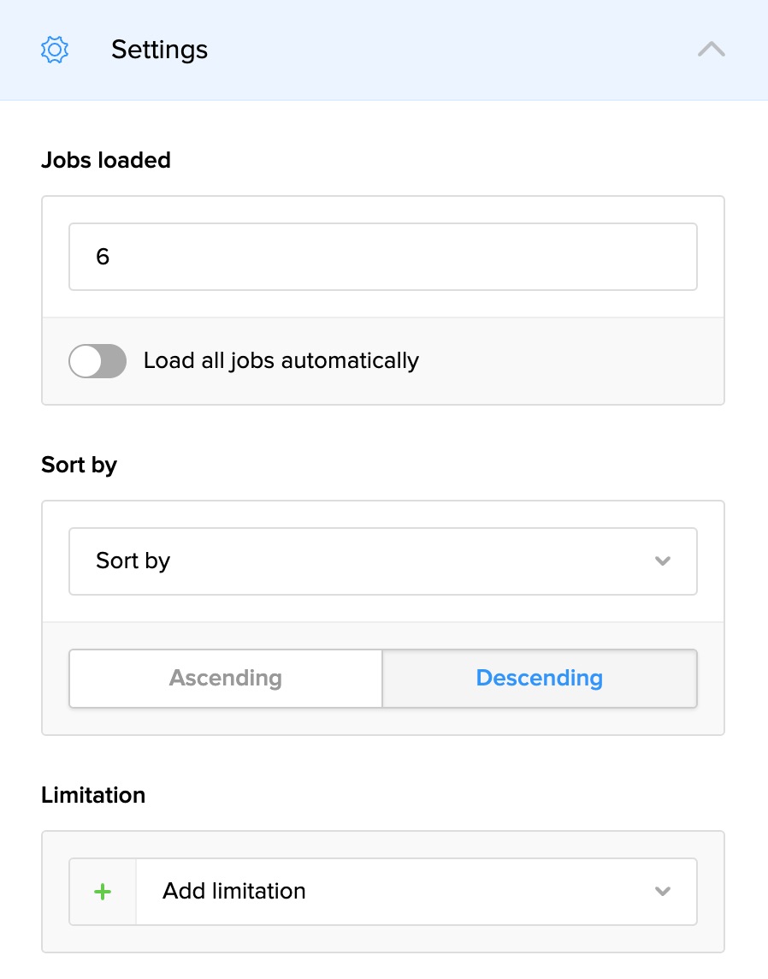Select Descending sort order
This screenshot has width=768, height=979.
540,678
